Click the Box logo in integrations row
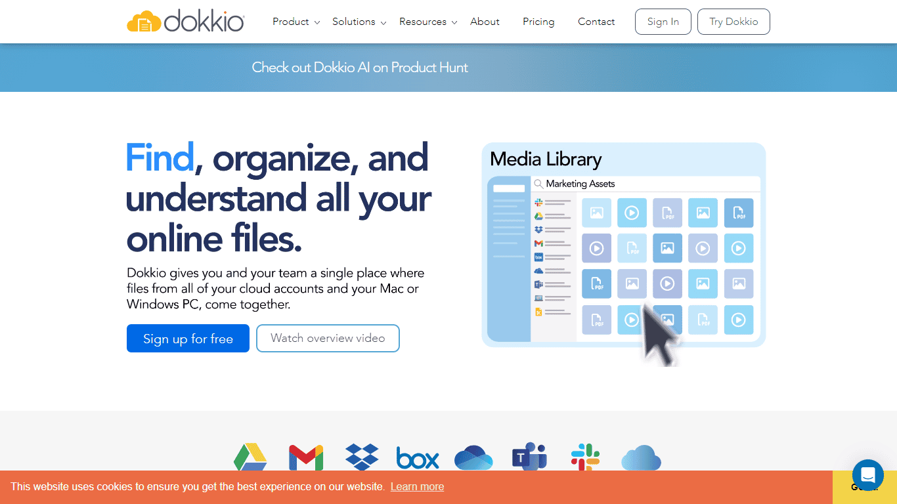Image resolution: width=897 pixels, height=504 pixels. coord(418,458)
